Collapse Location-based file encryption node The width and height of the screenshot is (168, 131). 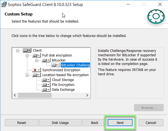click(x=27, y=75)
